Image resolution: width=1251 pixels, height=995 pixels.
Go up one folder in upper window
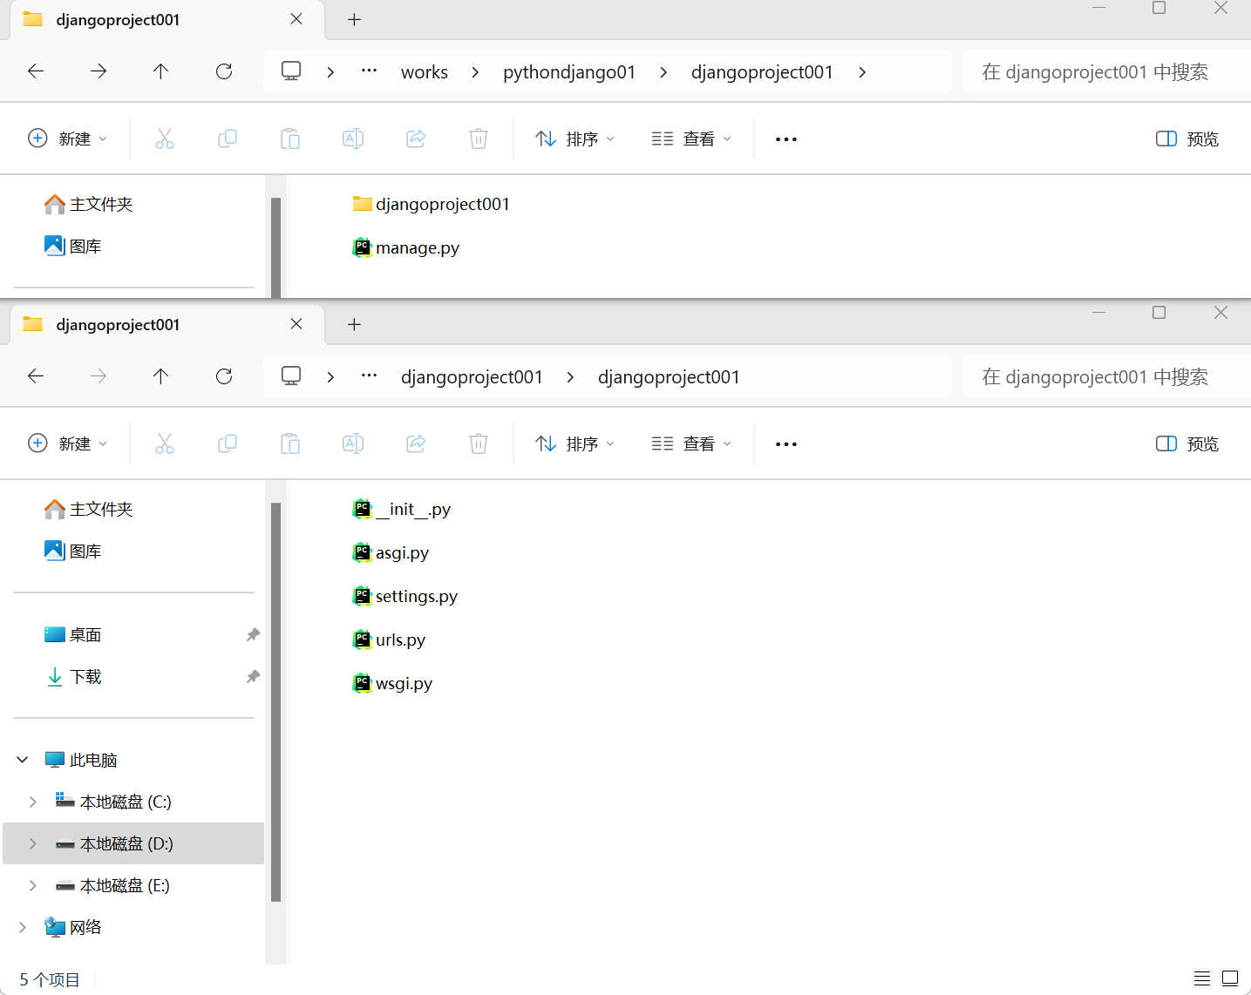click(161, 71)
